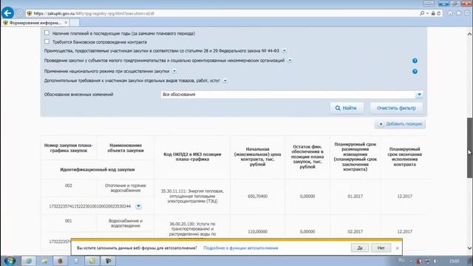This screenshot has height=266, width=473.
Task: Open third taskbar browser icon
Action: 60,261
